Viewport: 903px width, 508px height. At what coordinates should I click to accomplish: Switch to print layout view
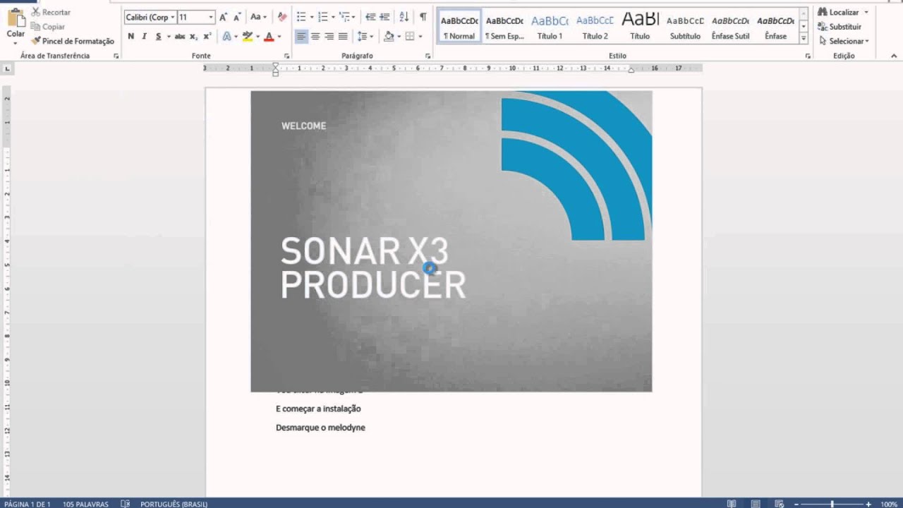tap(756, 504)
